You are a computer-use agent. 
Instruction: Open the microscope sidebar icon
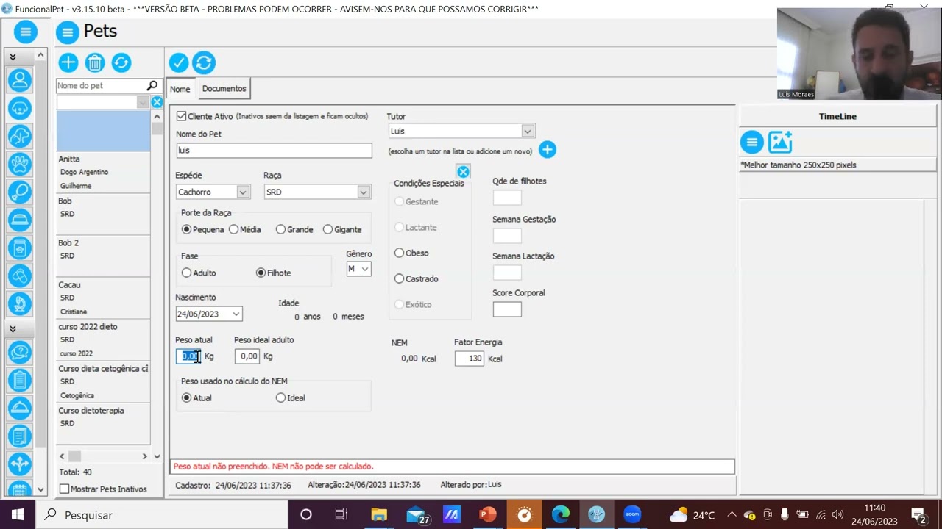click(x=20, y=303)
